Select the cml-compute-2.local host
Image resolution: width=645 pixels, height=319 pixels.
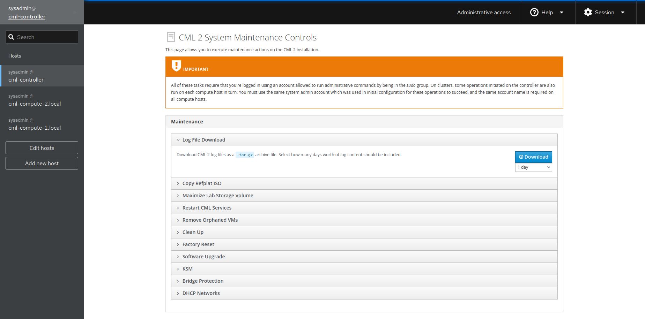point(42,100)
